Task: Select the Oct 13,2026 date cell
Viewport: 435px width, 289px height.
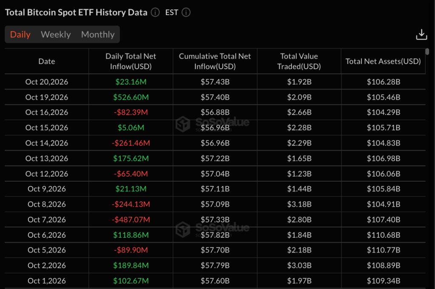Action: tap(47, 158)
